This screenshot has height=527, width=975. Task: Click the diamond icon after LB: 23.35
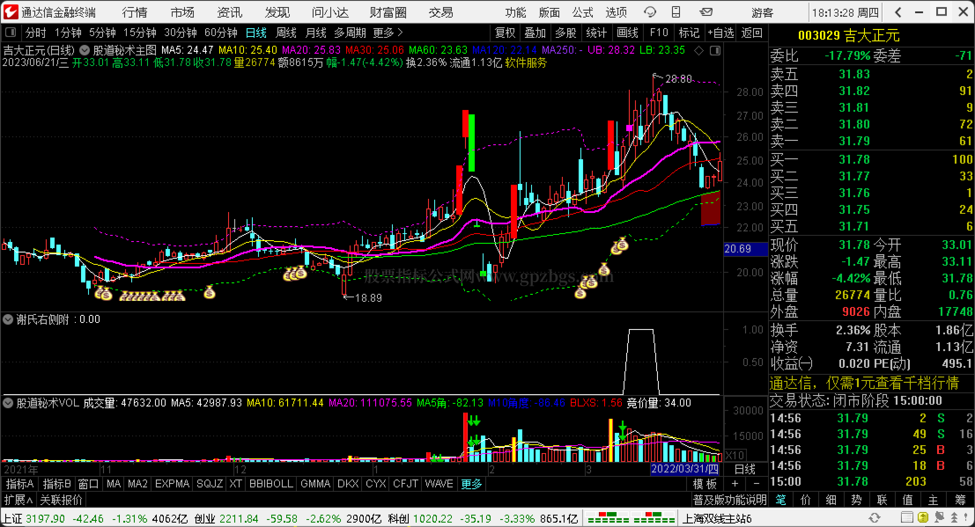(699, 51)
